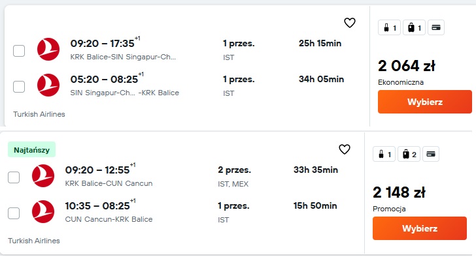Click Turkish Airlines logo for 09:20–17:35 flight

click(48, 50)
